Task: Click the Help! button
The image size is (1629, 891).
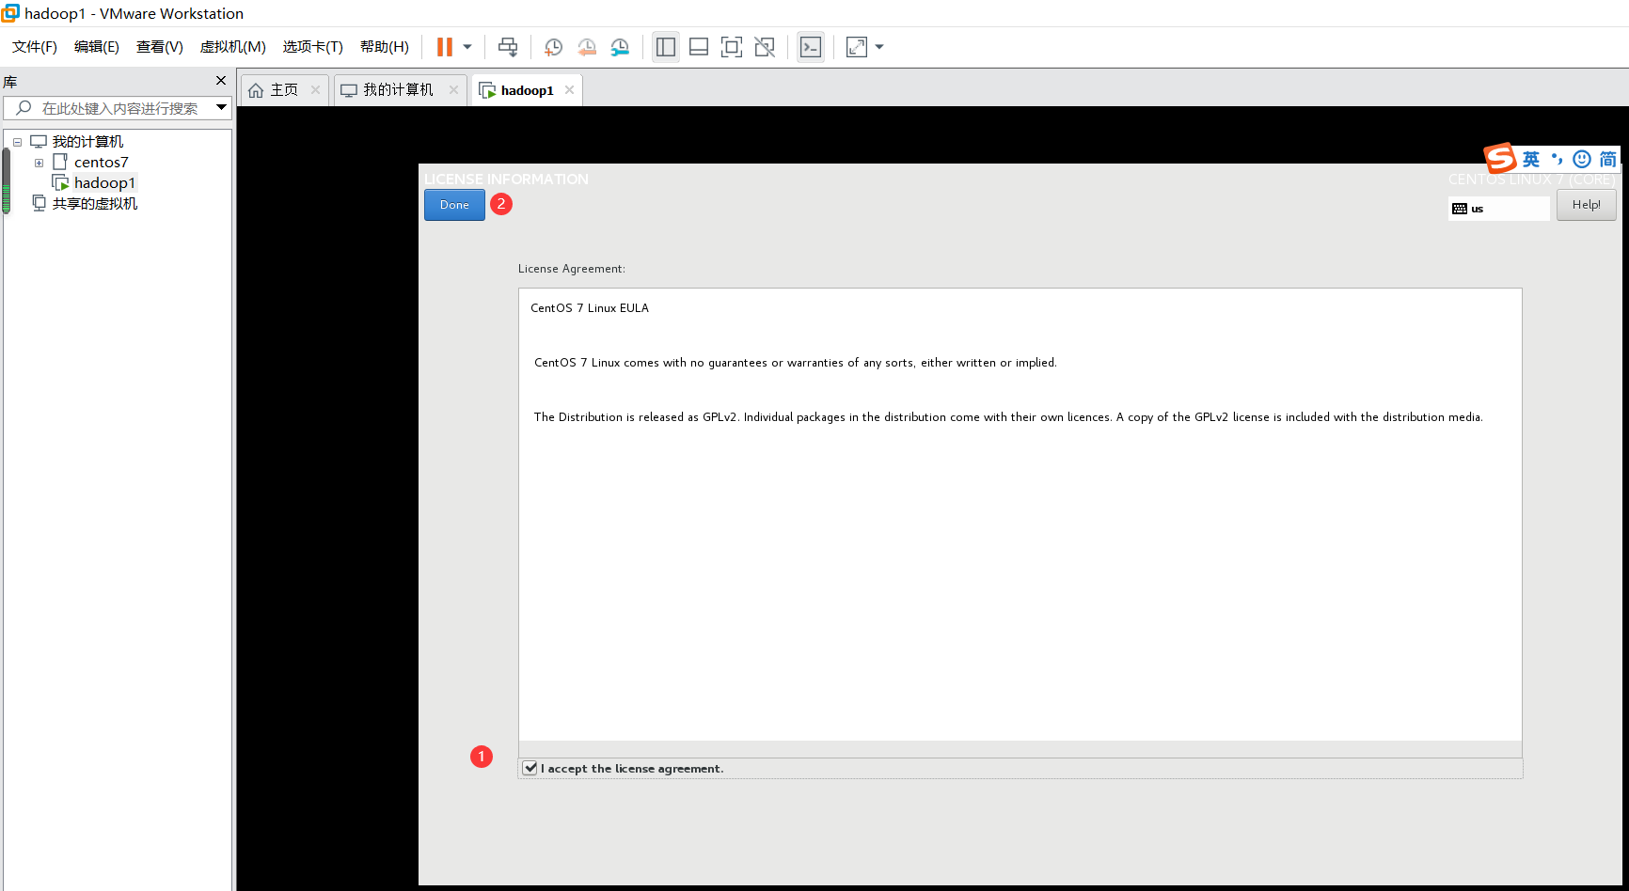Action: pos(1586,205)
